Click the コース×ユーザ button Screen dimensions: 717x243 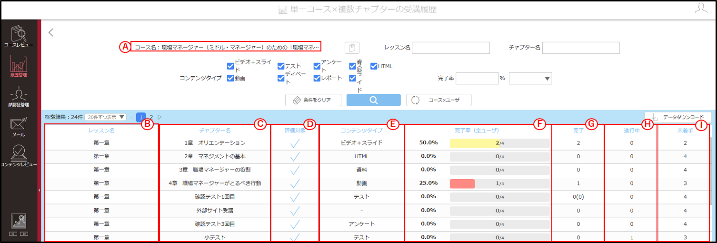tap(438, 100)
